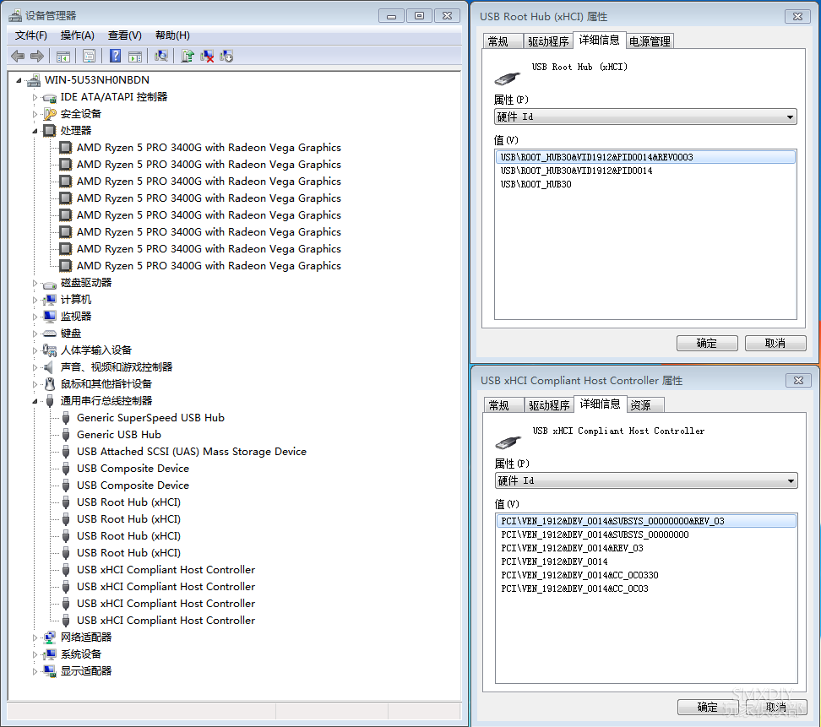
Task: Click the 人体学输入设备 icon
Action: [50, 350]
